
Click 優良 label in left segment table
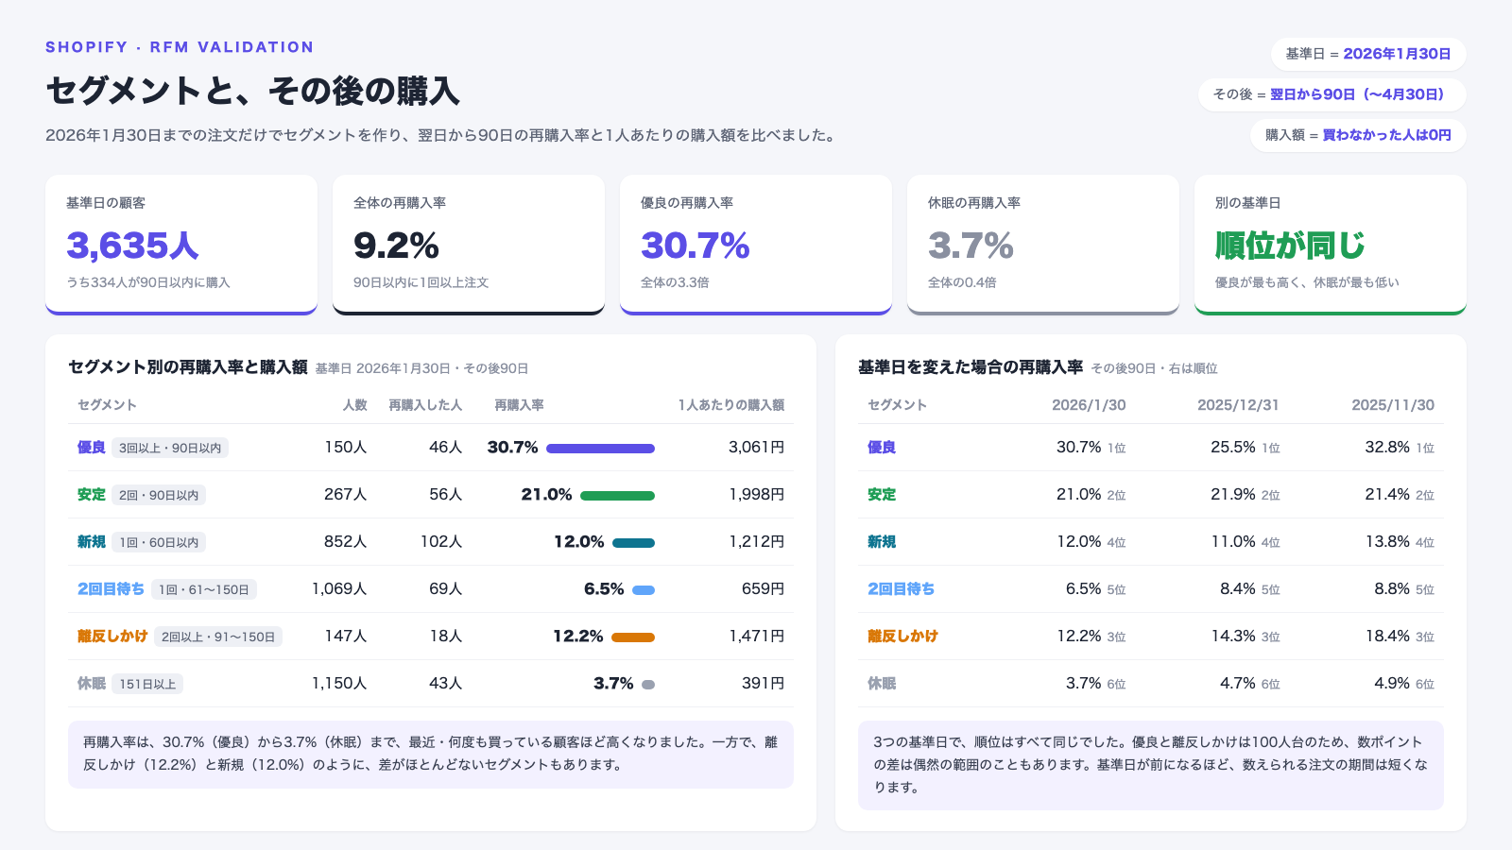92,448
